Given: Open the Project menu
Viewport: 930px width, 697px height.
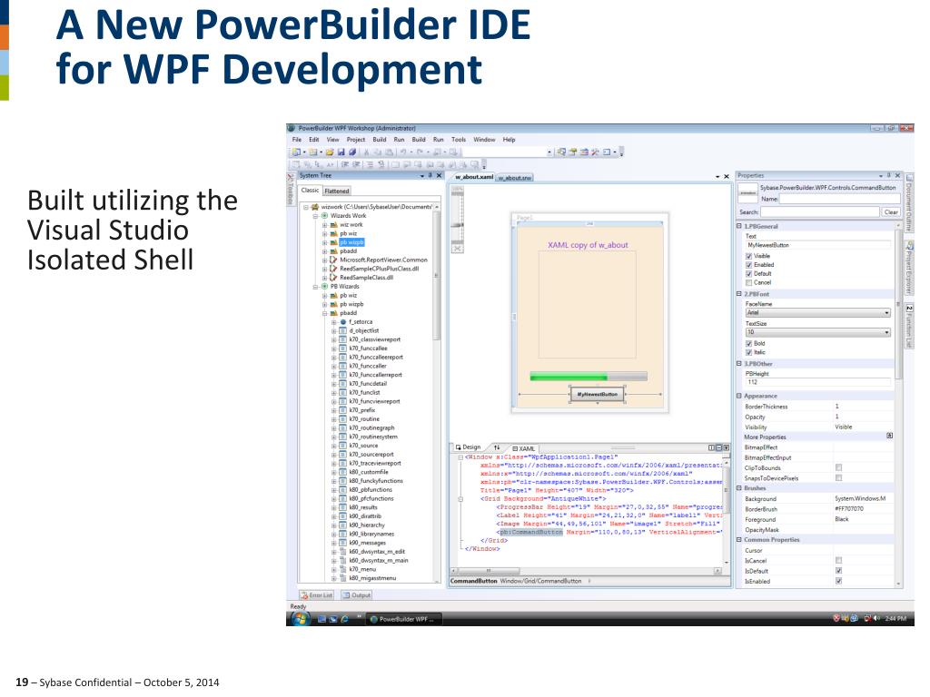Looking at the screenshot, I should coord(356,140).
